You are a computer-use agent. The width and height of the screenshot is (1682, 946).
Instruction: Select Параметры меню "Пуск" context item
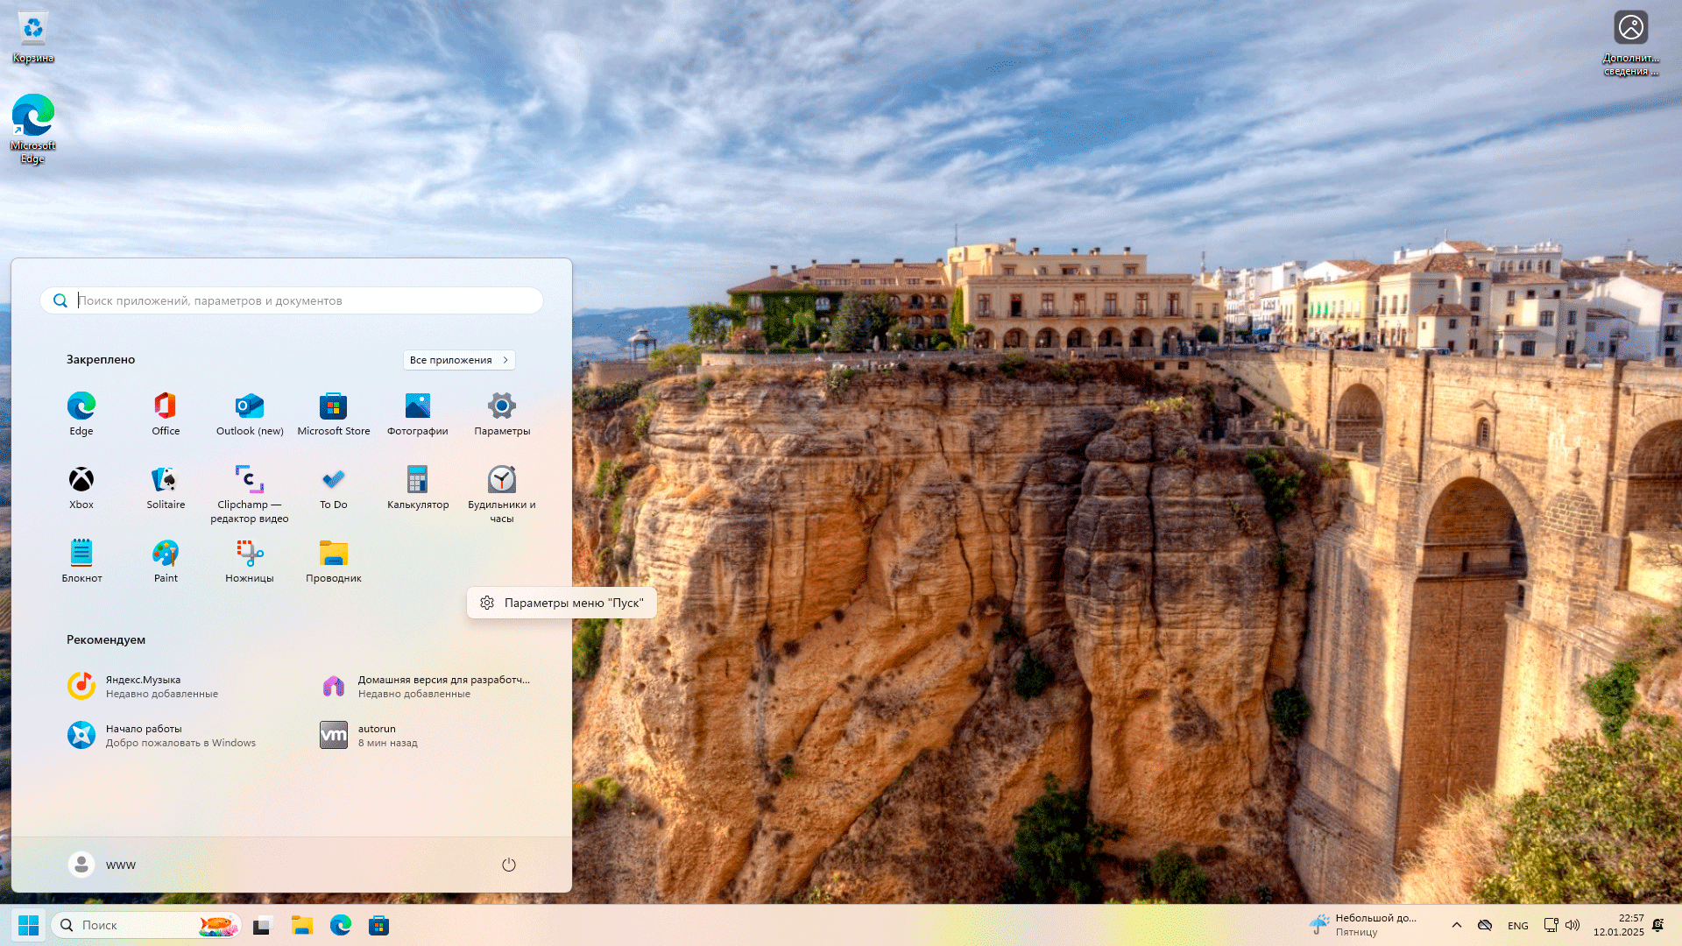point(562,603)
